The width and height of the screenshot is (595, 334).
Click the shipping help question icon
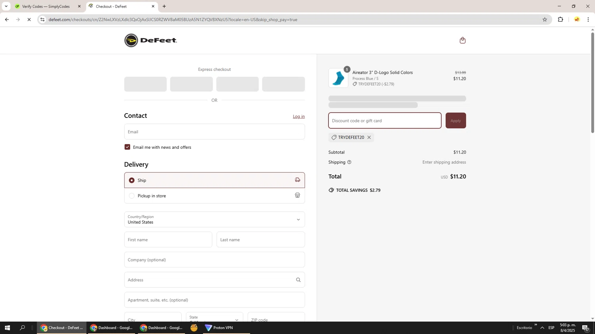(349, 162)
